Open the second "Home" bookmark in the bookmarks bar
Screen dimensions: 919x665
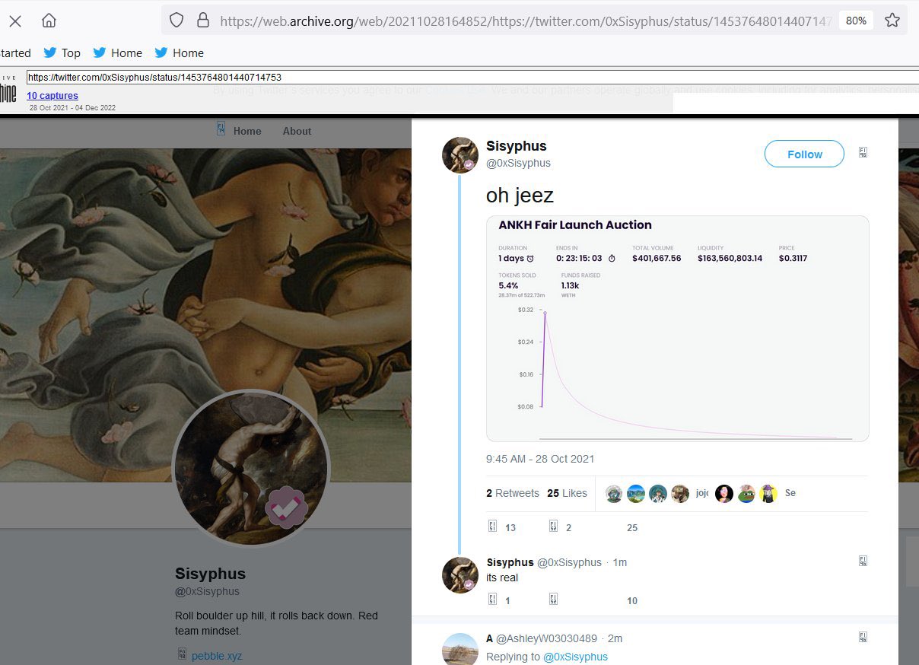coord(180,52)
